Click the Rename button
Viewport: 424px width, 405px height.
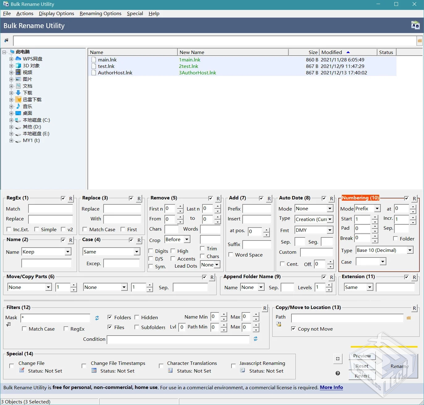[399, 366]
